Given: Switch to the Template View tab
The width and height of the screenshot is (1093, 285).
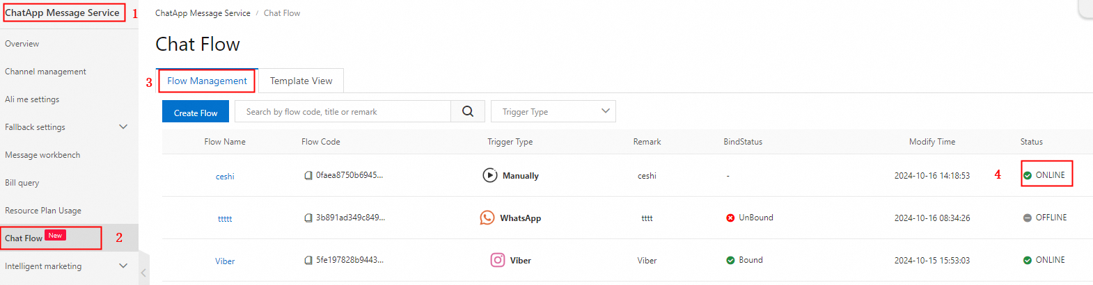Looking at the screenshot, I should tap(301, 81).
